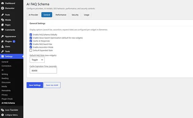Disable Enable Accordion Mode checkbox
193x118 pixels.
tap(31, 47)
